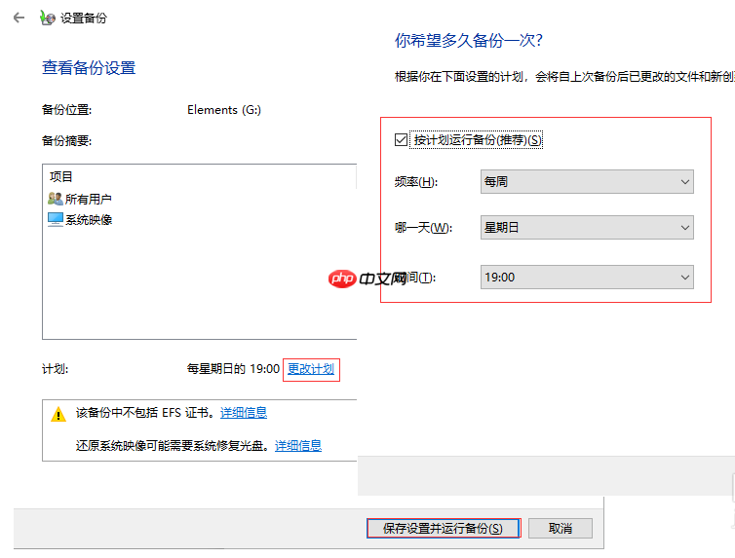
Task: Open 详细信息 link about EFS 证书
Action: point(244,413)
